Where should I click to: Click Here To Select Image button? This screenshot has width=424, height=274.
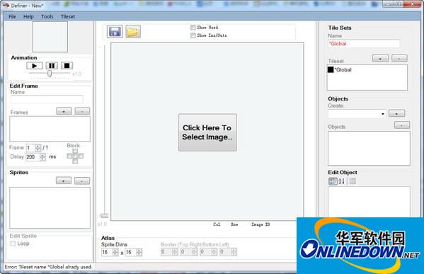pos(207,132)
